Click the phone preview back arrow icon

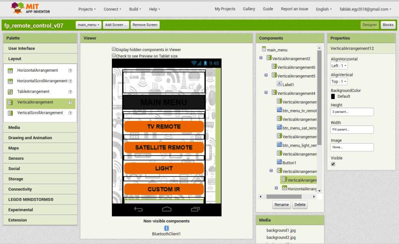[x=138, y=209]
